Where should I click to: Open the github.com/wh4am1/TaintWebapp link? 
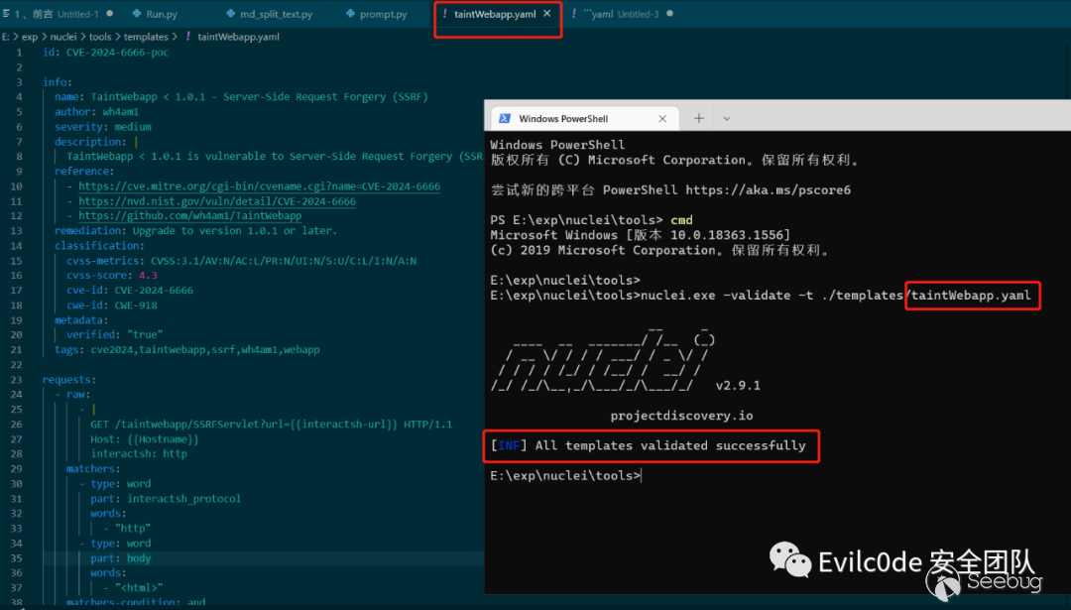coord(189,216)
